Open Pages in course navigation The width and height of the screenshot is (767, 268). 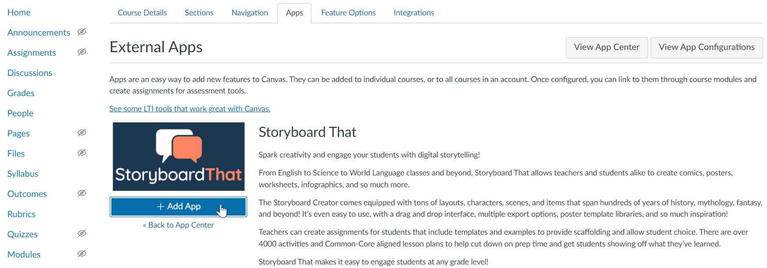pos(18,133)
